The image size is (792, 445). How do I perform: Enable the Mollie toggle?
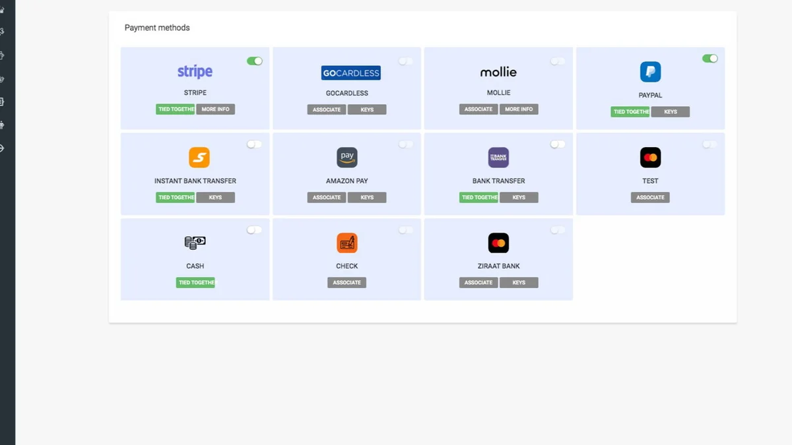(558, 61)
